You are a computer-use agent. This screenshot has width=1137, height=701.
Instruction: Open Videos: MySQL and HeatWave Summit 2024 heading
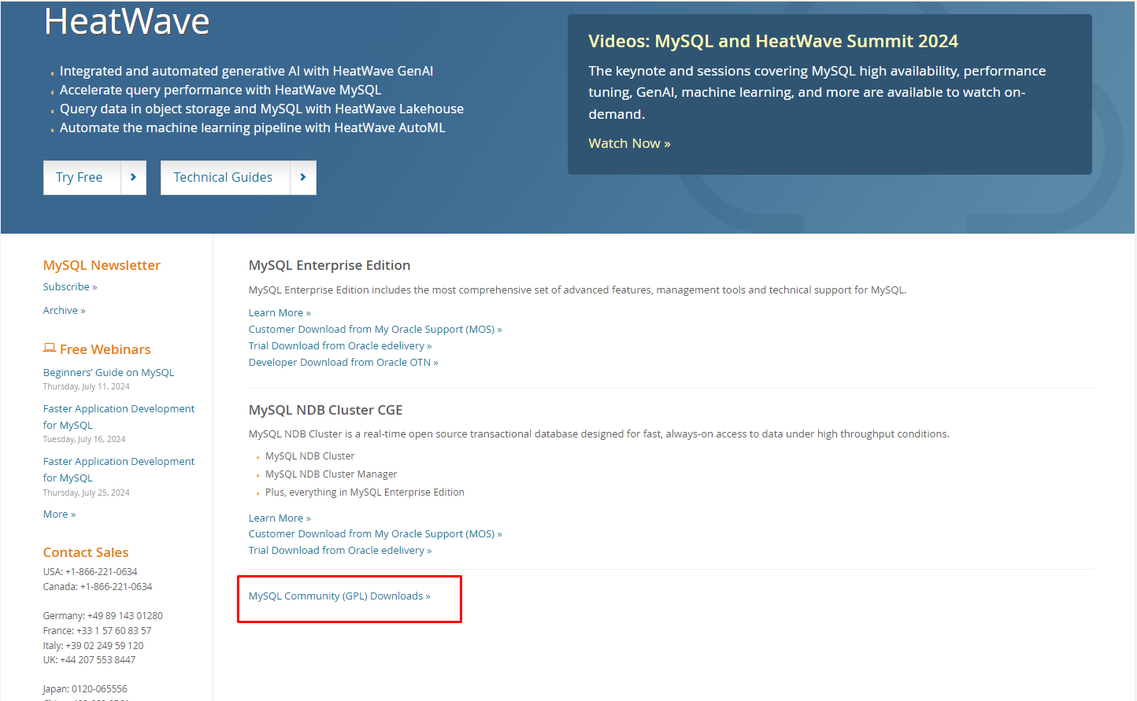point(773,41)
